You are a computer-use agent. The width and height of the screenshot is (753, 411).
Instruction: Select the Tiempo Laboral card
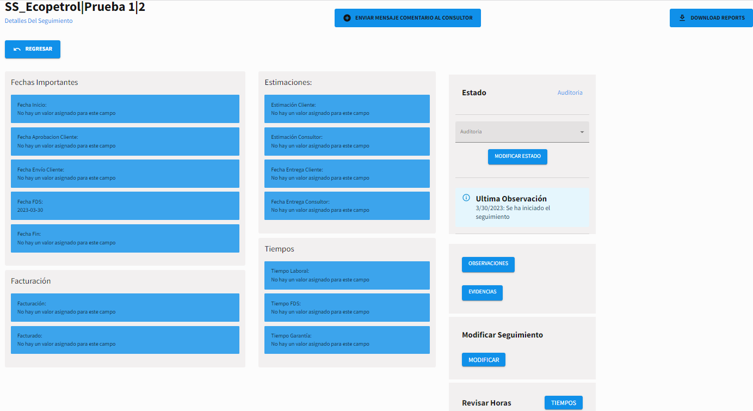pyautogui.click(x=347, y=275)
